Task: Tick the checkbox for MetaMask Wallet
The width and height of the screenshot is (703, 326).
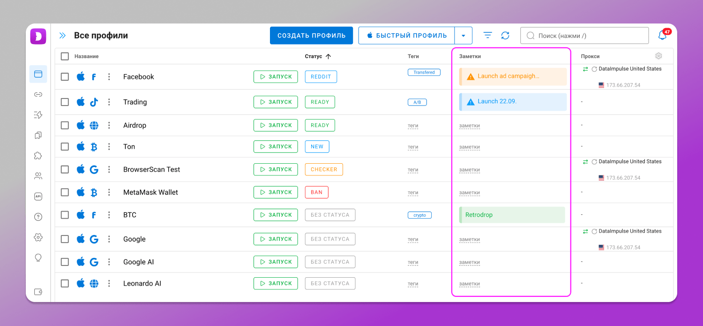Action: pyautogui.click(x=65, y=192)
